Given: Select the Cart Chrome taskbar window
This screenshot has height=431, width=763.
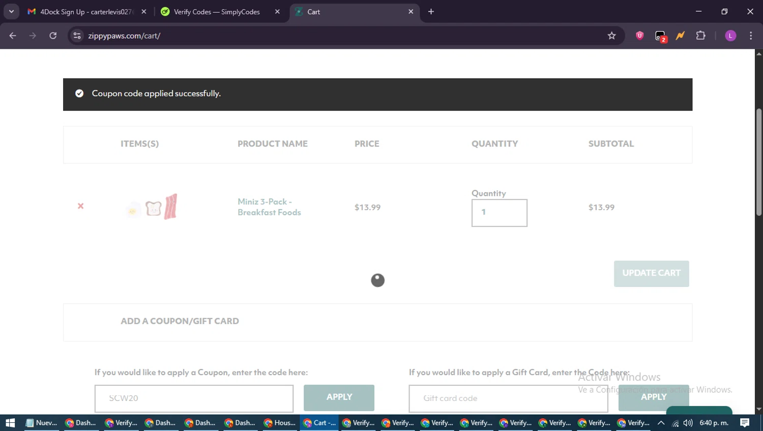Looking at the screenshot, I should point(319,423).
